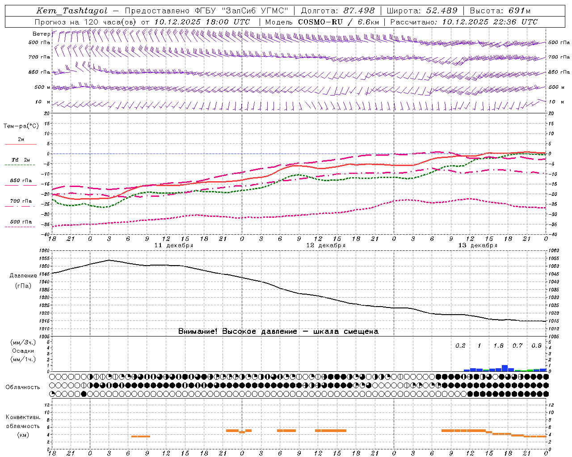Click the precipitation total value 0.9
The image size is (572, 457).
(536, 346)
